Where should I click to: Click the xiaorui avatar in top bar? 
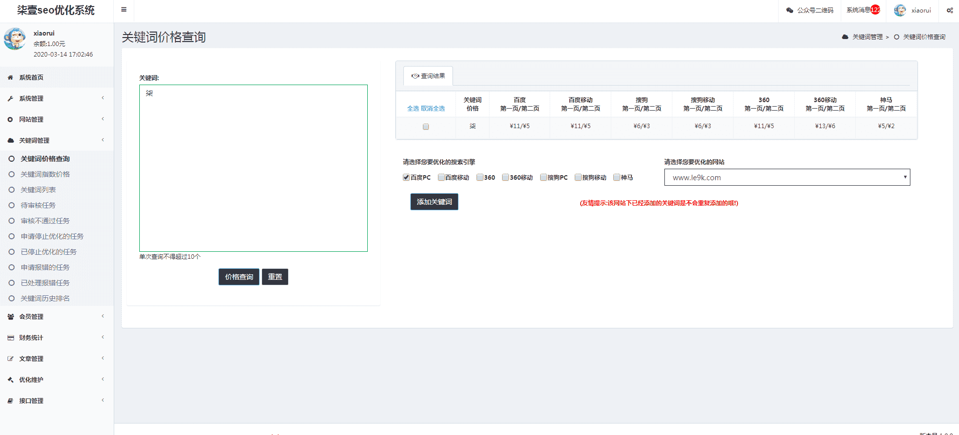[900, 11]
